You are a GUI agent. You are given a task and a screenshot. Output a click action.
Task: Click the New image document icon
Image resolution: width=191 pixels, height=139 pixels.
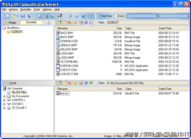coord(8,16)
